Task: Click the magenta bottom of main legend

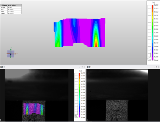Action: point(153,59)
